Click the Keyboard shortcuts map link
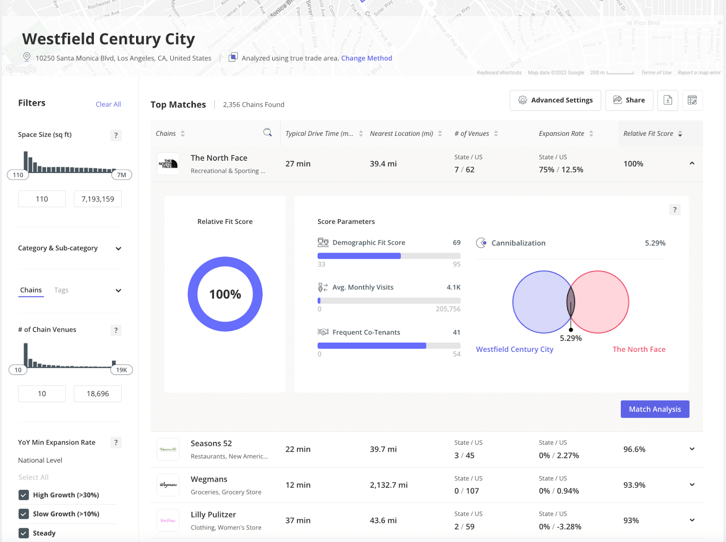The image size is (726, 542). click(x=499, y=73)
